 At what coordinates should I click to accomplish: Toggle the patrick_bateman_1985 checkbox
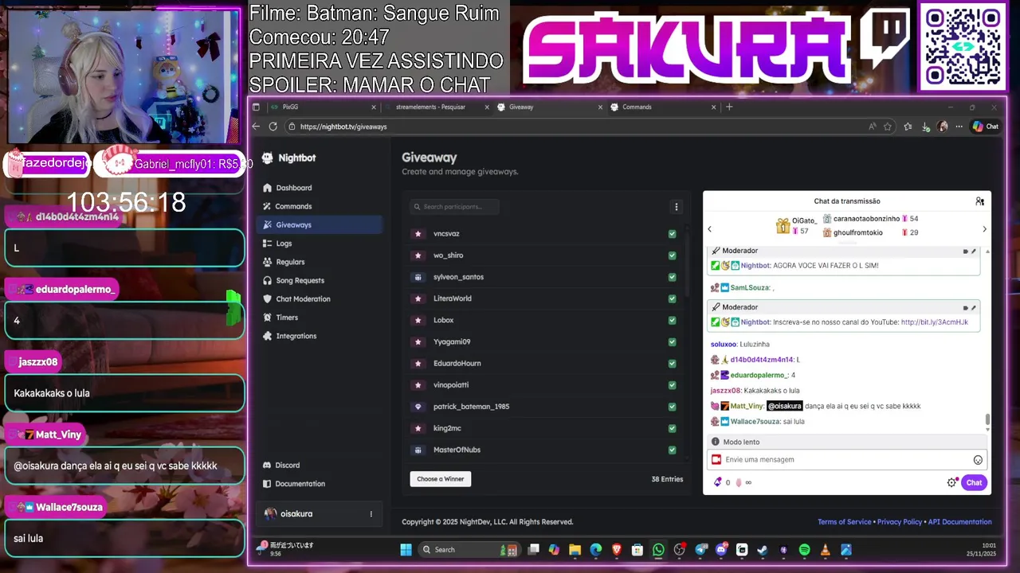672,407
